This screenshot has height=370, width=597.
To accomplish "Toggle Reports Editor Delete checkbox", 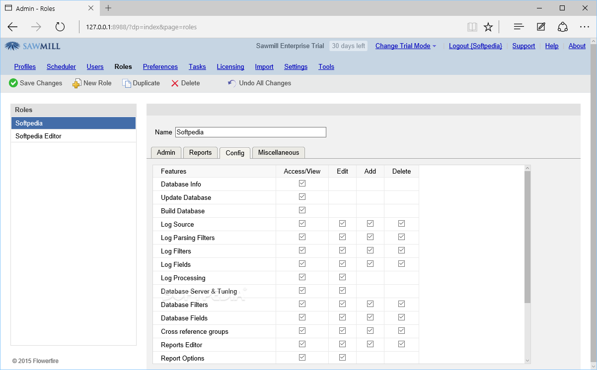I will [401, 344].
